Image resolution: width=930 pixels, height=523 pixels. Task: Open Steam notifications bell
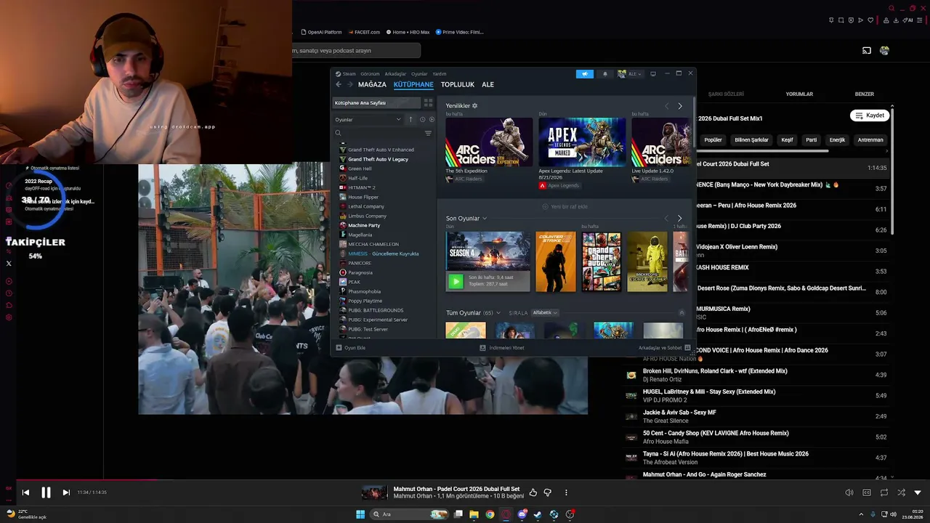(x=605, y=73)
